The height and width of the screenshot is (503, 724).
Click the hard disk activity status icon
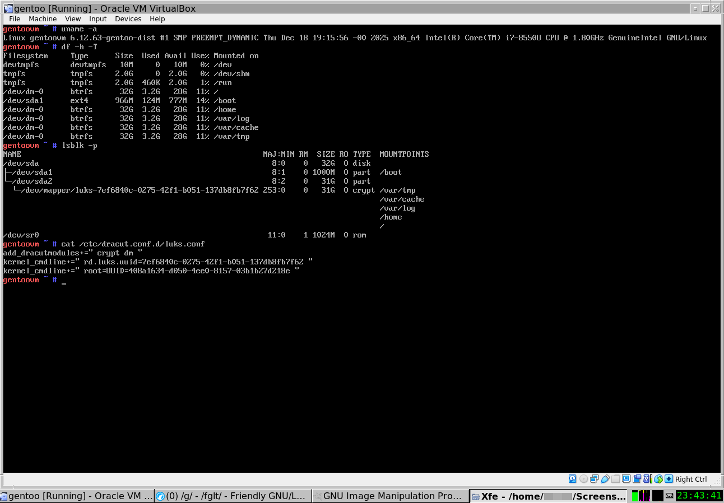(x=573, y=479)
